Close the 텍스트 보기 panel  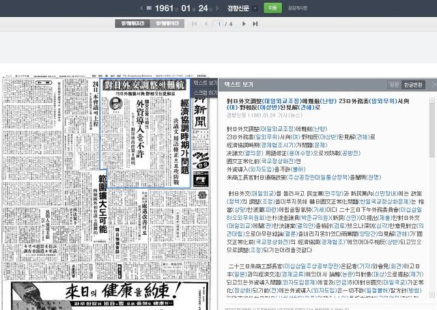(434, 85)
